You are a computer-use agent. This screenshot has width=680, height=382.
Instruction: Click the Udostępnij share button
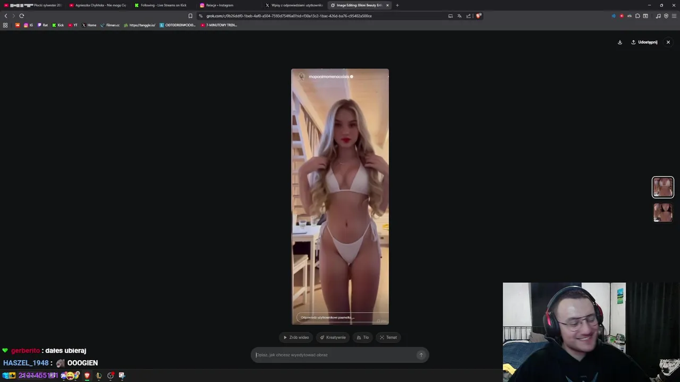point(644,42)
